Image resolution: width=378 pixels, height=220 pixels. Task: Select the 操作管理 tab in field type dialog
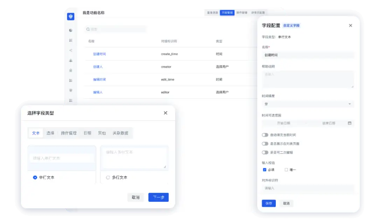[69, 133]
